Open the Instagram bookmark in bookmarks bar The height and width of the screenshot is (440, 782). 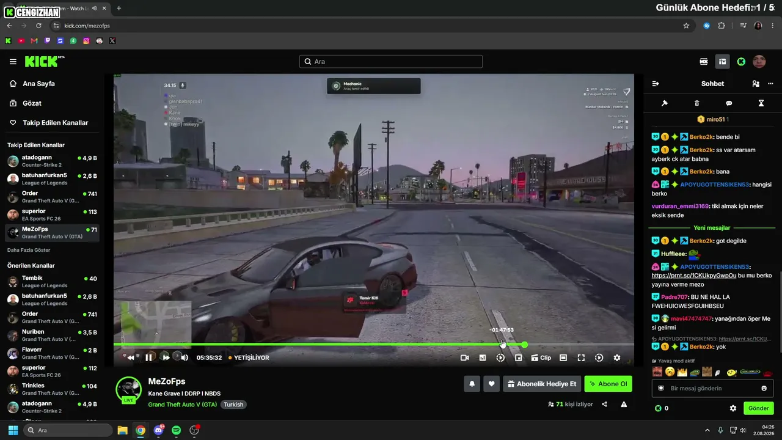tap(86, 41)
